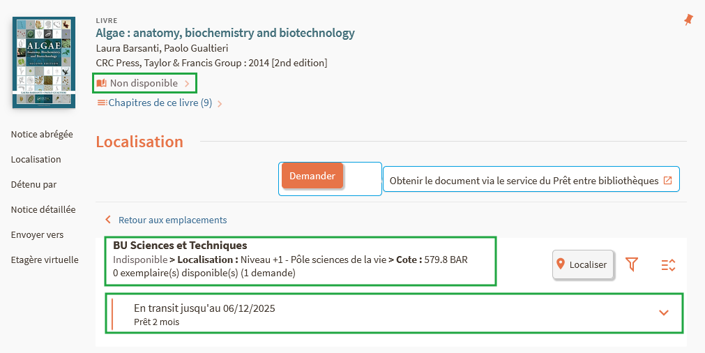Jump to Détenu par section
The width and height of the screenshot is (705, 353).
tap(33, 184)
